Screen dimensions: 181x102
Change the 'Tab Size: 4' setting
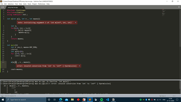[162, 96]
